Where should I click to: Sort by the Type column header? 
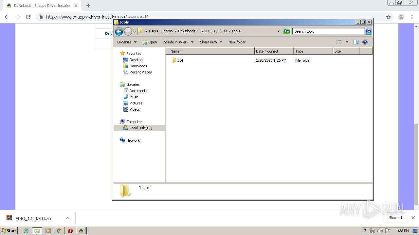tap(313, 51)
